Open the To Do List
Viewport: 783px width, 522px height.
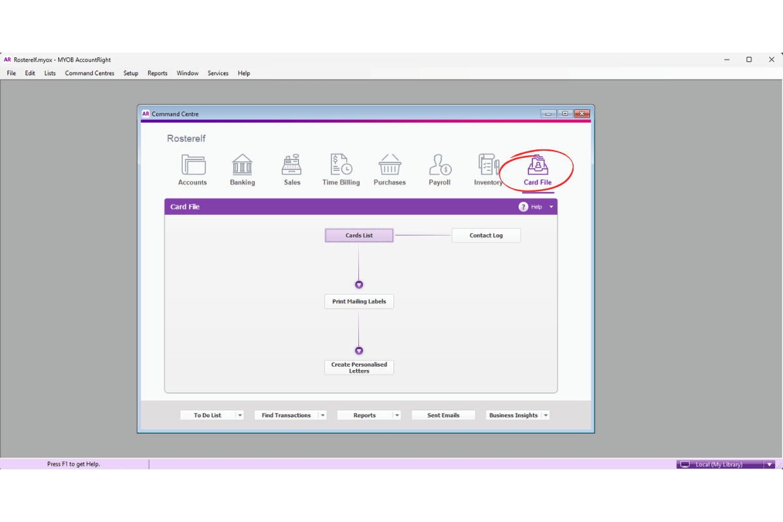[207, 415]
